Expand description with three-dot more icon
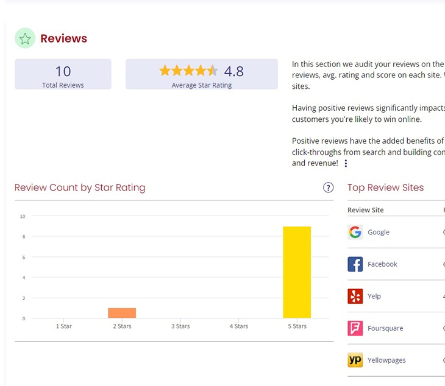 346,163
